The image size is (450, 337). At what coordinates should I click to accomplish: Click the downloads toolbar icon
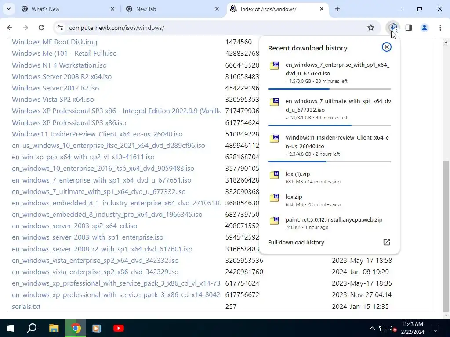click(x=393, y=28)
